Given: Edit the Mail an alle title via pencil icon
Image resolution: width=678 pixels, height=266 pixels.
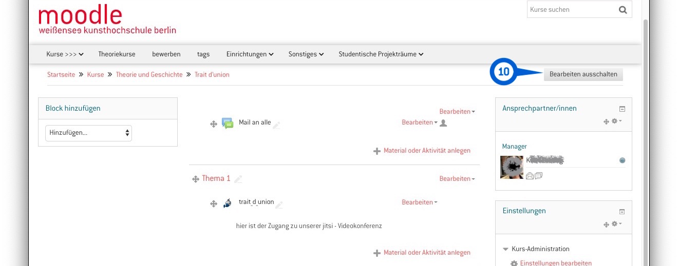Looking at the screenshot, I should point(277,125).
